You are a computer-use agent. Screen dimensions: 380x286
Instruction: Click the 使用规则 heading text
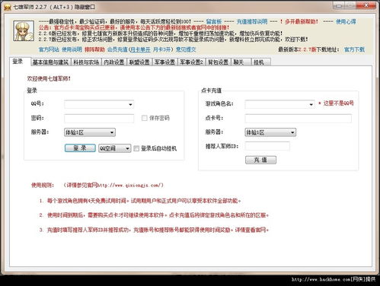pos(43,185)
